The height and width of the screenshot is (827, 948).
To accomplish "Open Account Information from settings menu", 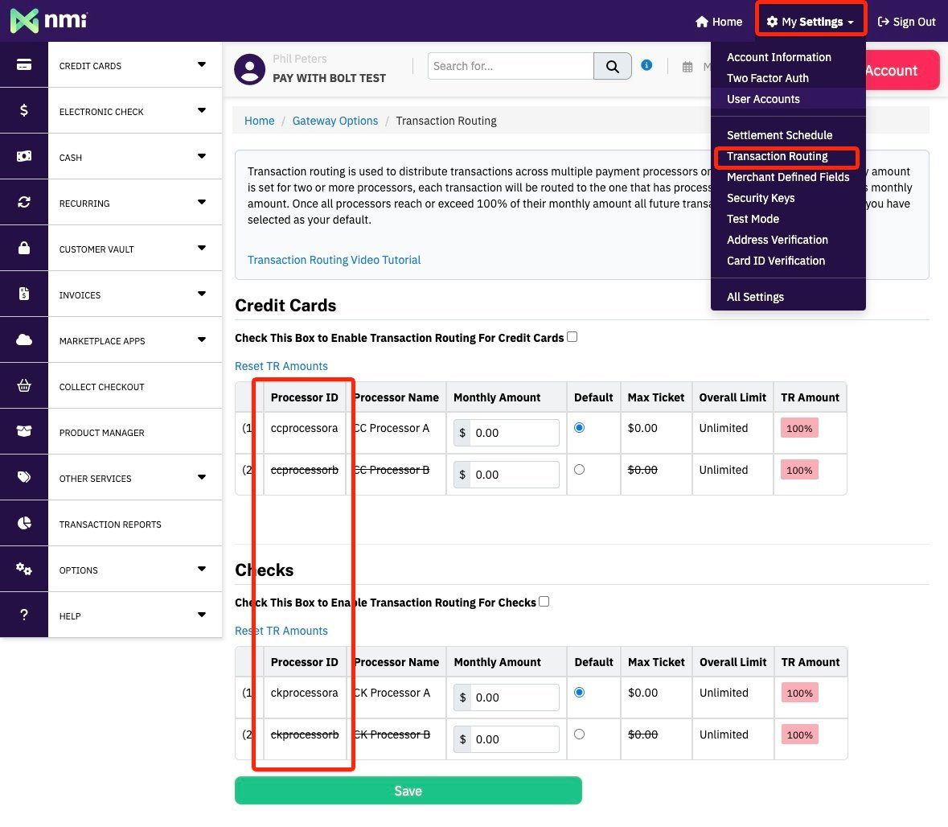I will pos(778,57).
